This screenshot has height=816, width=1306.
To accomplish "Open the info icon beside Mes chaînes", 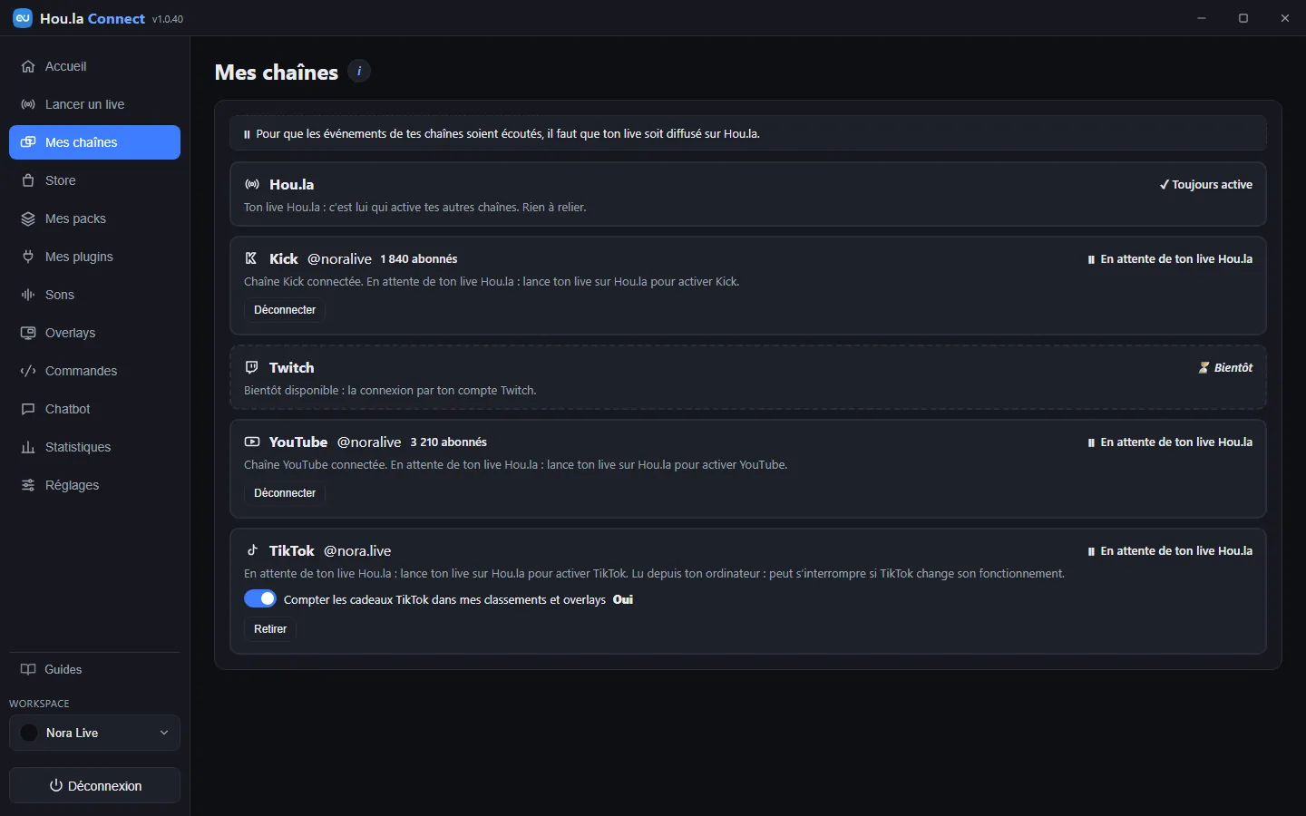I will pyautogui.click(x=359, y=71).
